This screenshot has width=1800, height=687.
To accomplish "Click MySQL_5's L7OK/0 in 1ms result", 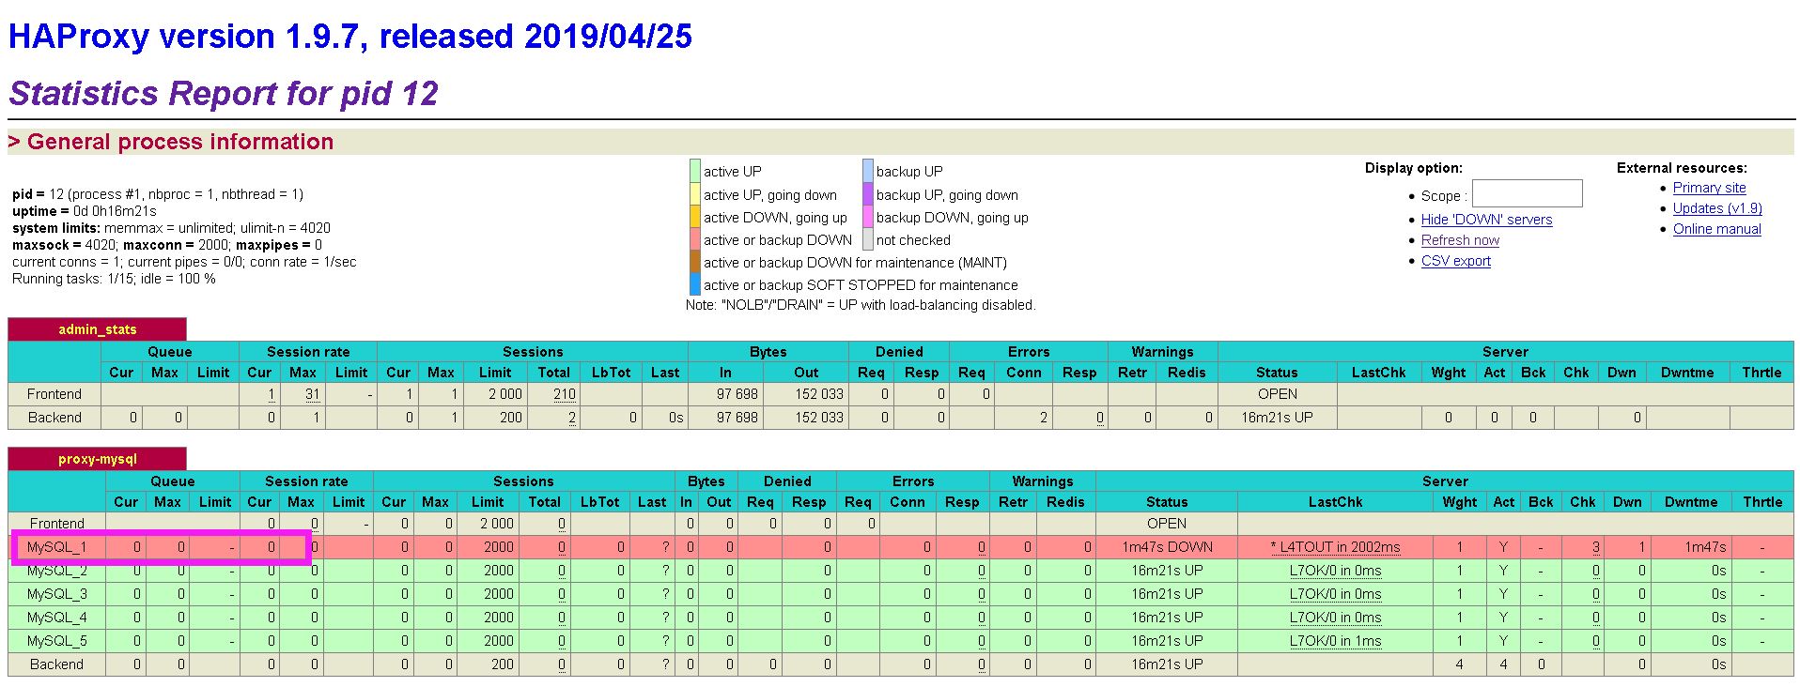I will 1335,641.
